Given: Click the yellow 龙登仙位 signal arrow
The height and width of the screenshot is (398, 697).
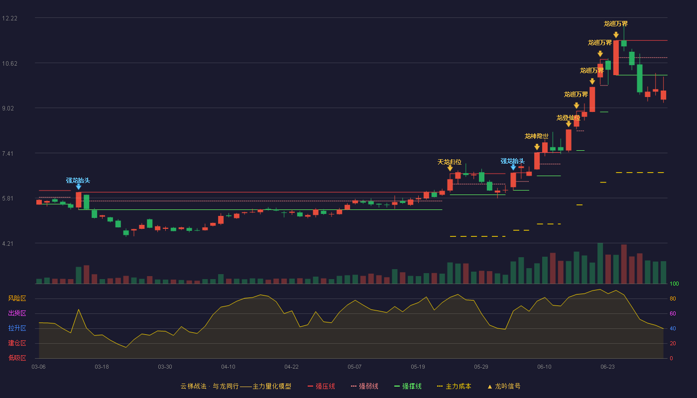Looking at the screenshot, I should click(569, 124).
